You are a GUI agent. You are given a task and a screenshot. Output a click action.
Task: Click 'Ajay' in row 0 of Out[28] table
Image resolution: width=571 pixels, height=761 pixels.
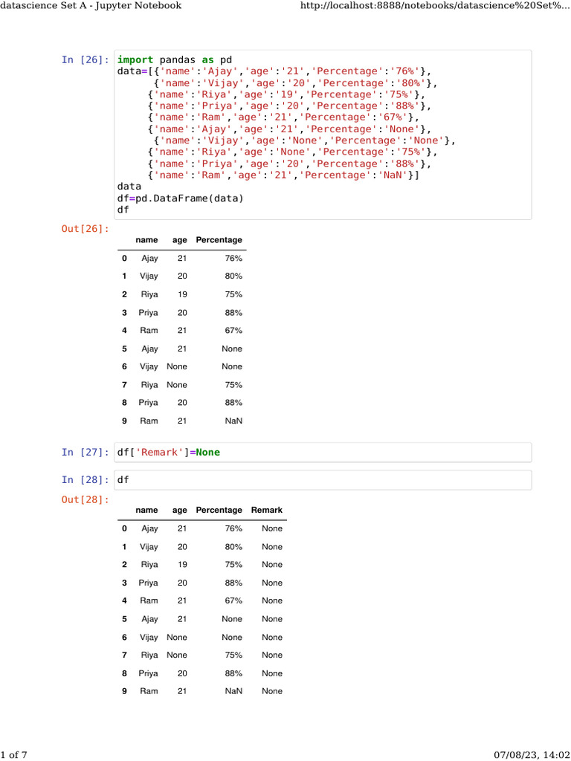149,528
